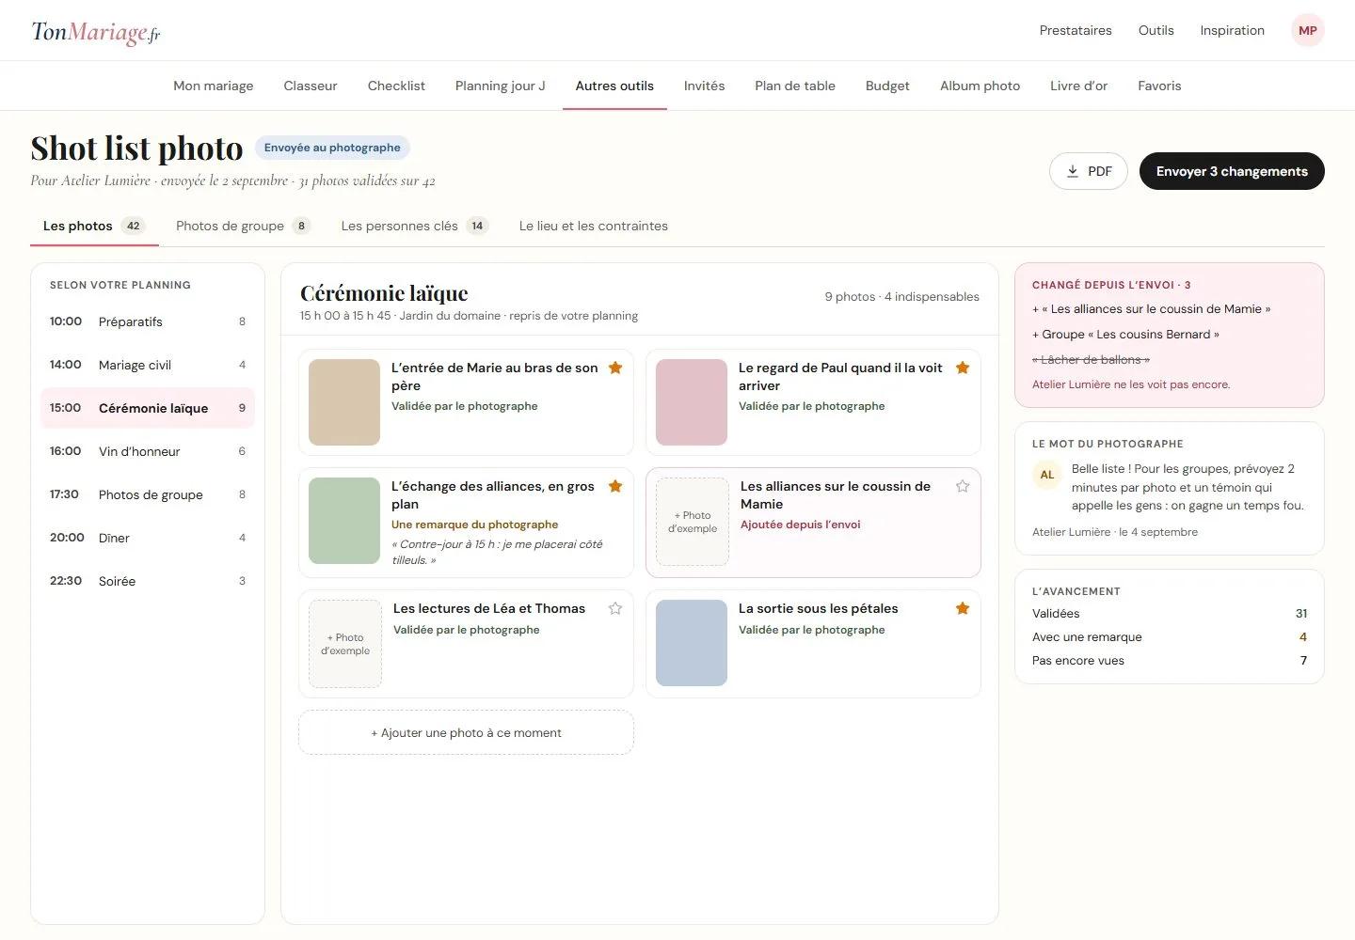Open "Livre d'or" in navigation
Viewport: 1355px width, 940px height.
(1078, 86)
